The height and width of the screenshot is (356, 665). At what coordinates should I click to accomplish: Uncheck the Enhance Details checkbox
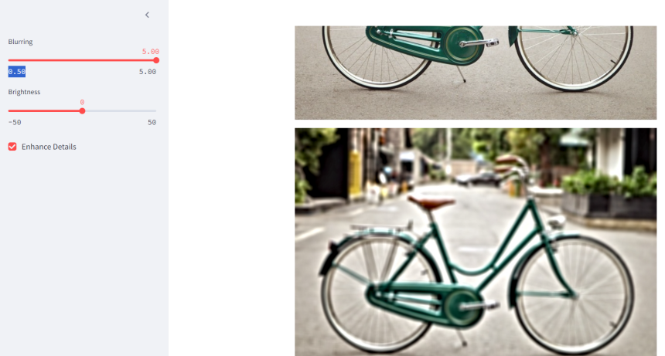point(12,147)
